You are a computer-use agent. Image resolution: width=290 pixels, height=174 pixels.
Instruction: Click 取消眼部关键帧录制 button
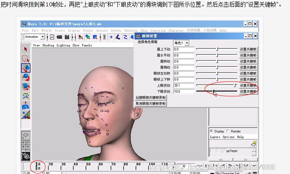click(x=150, y=104)
